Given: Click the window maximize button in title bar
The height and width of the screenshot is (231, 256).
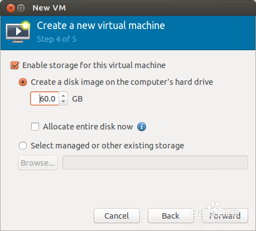Looking at the screenshot, I should click(21, 8).
